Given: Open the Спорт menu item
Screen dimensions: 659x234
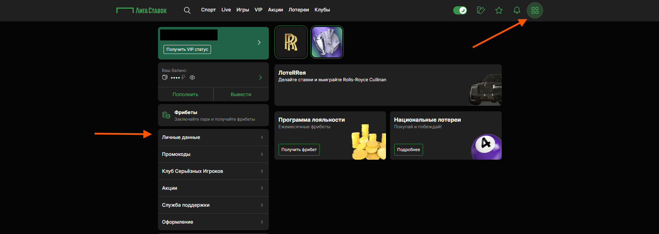Looking at the screenshot, I should point(208,10).
